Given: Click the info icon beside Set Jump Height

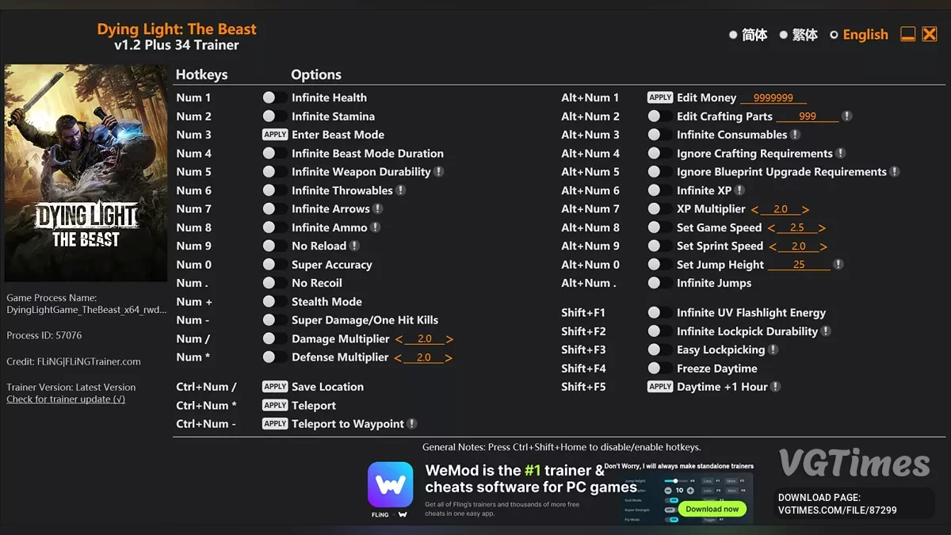Looking at the screenshot, I should [x=838, y=265].
